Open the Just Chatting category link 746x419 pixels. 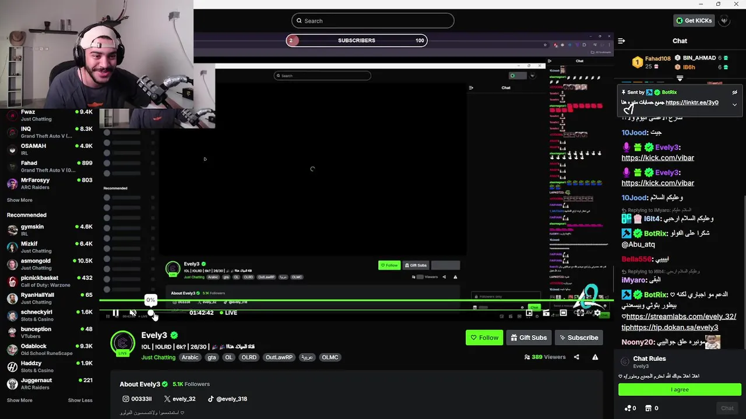click(158, 357)
